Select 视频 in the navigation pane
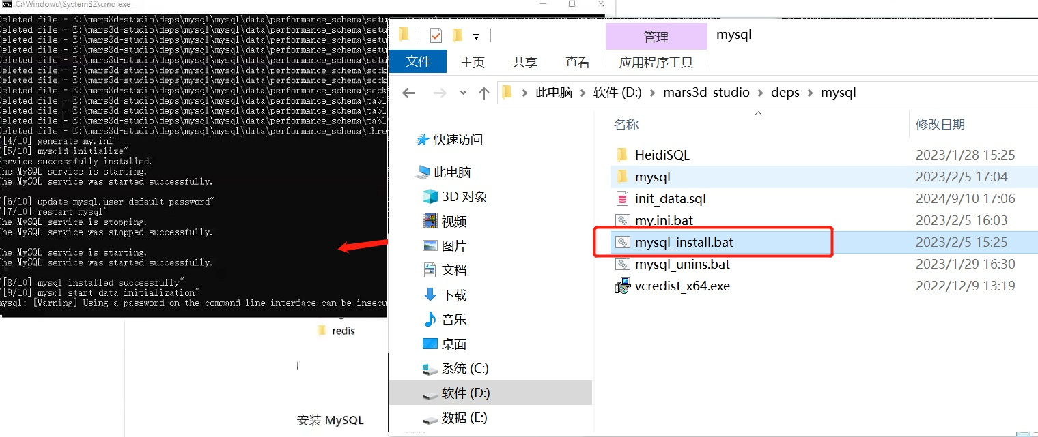The image size is (1038, 437). (453, 221)
